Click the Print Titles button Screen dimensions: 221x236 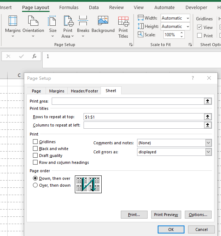click(x=123, y=27)
